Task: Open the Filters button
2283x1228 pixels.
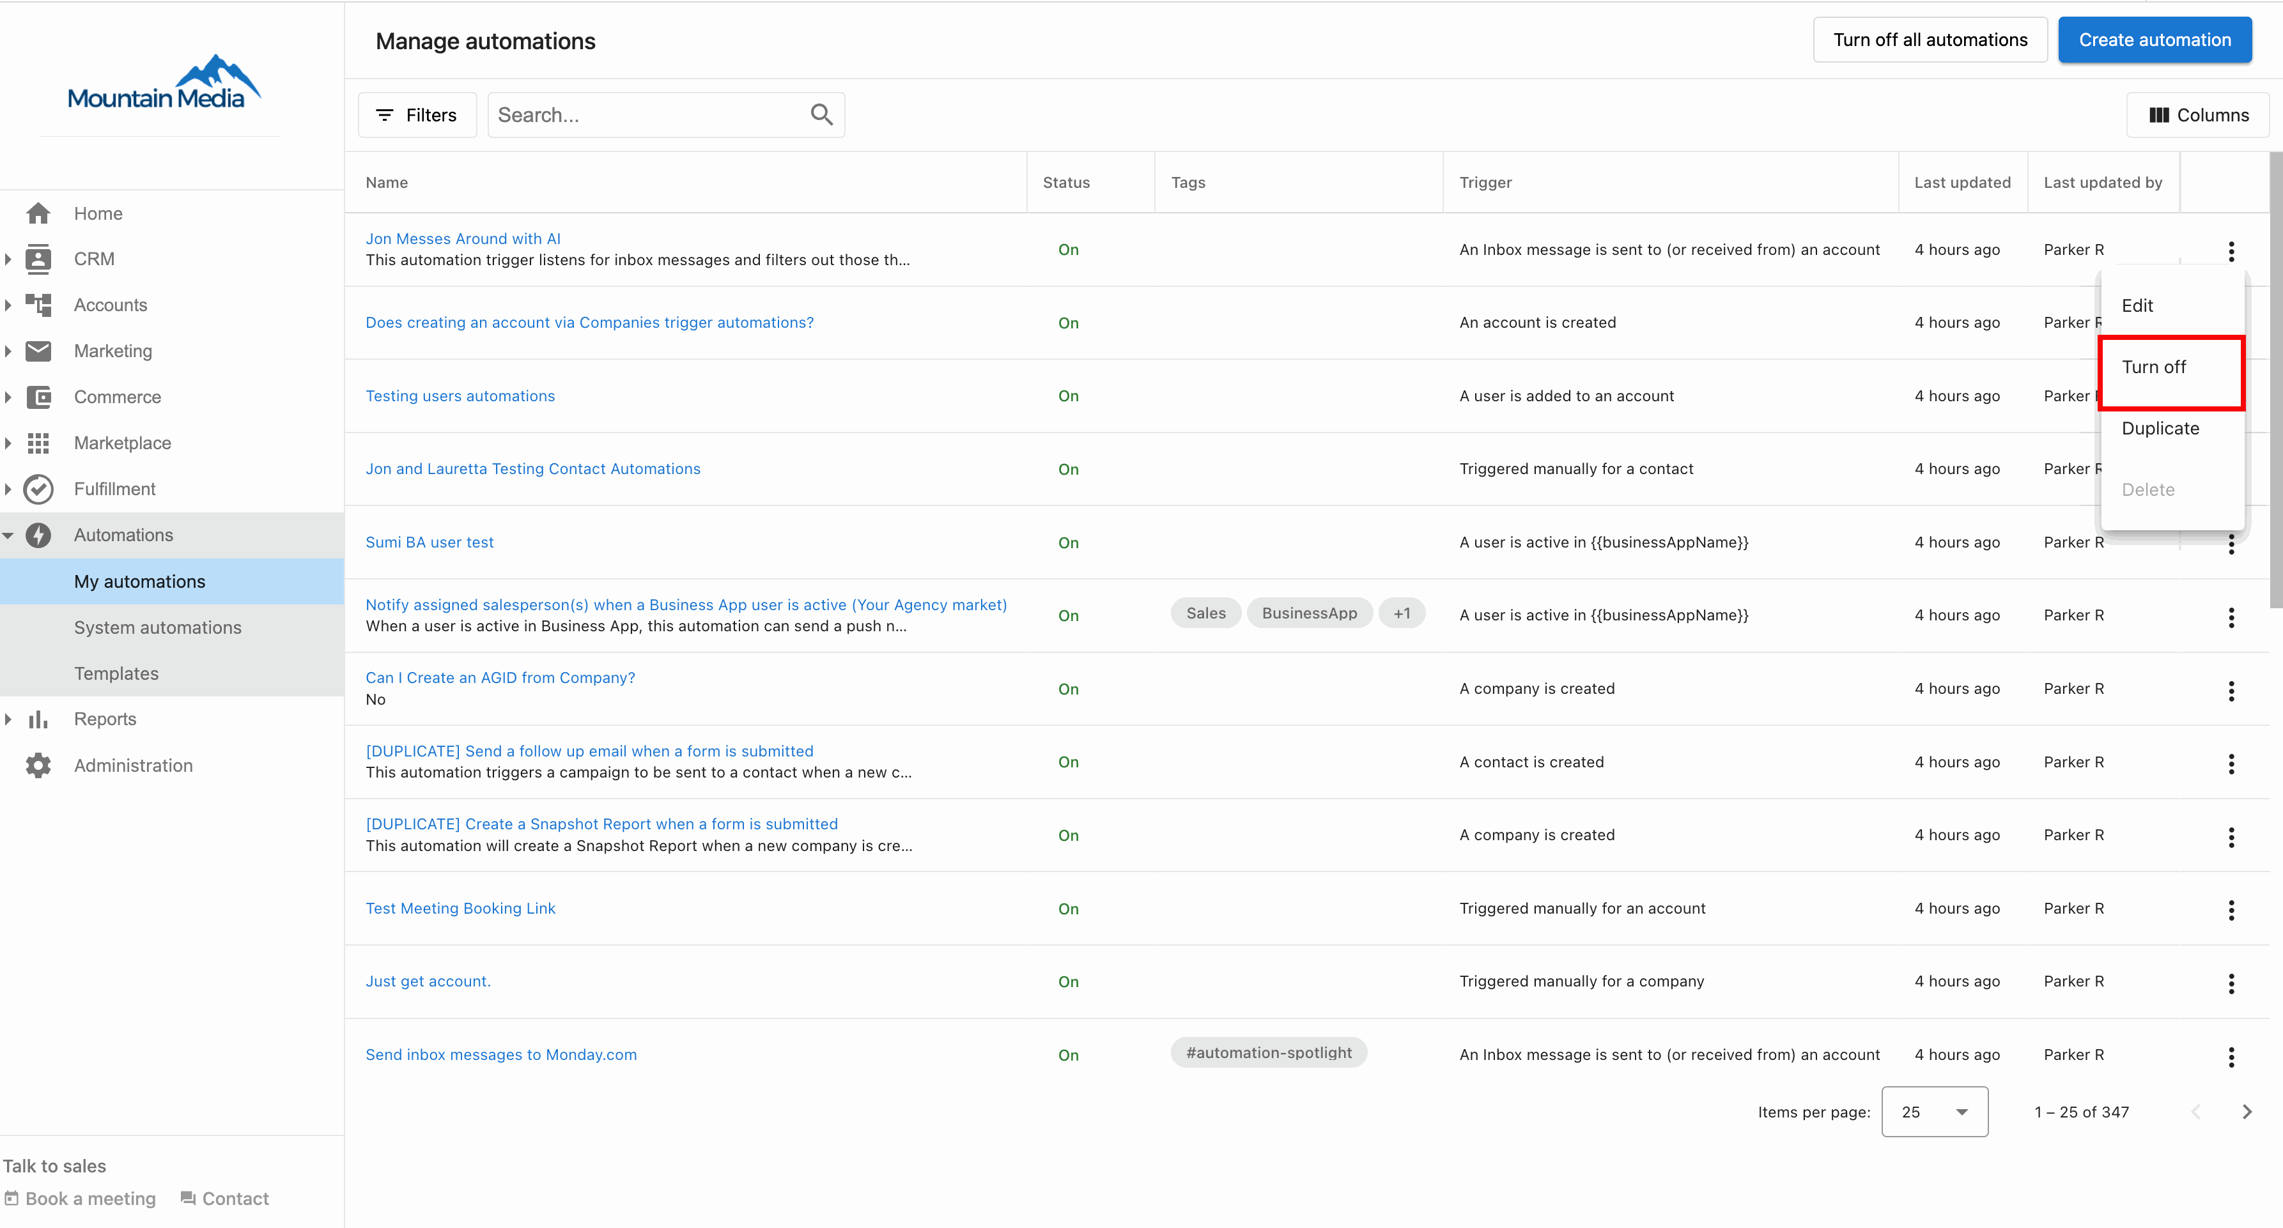Action: click(417, 115)
